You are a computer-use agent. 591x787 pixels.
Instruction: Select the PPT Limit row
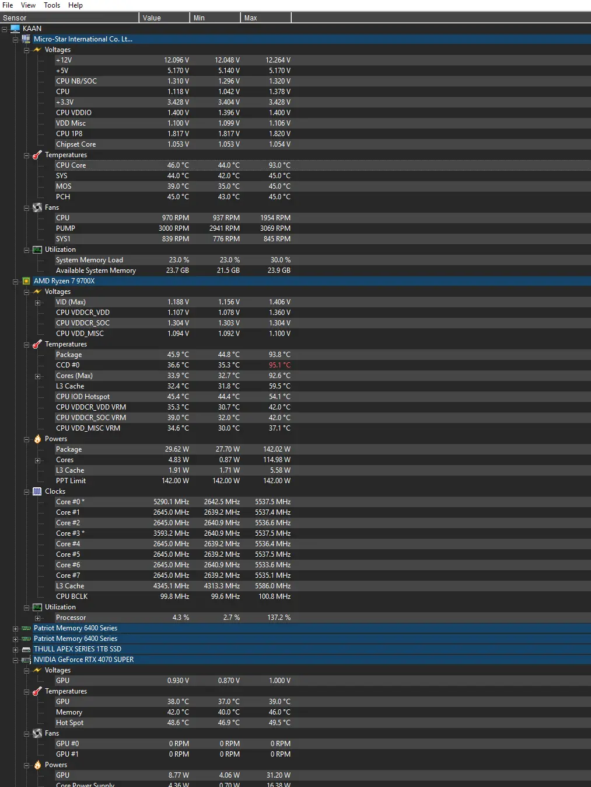(x=323, y=481)
